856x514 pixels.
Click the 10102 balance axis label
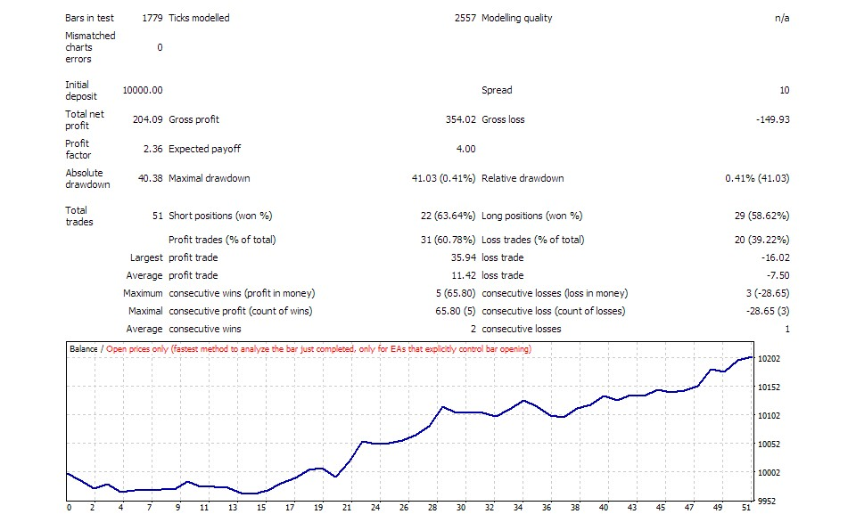point(770,415)
